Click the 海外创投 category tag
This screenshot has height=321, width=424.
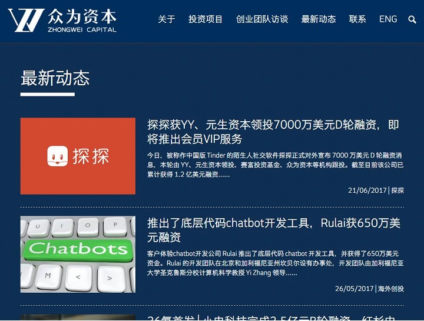391,289
